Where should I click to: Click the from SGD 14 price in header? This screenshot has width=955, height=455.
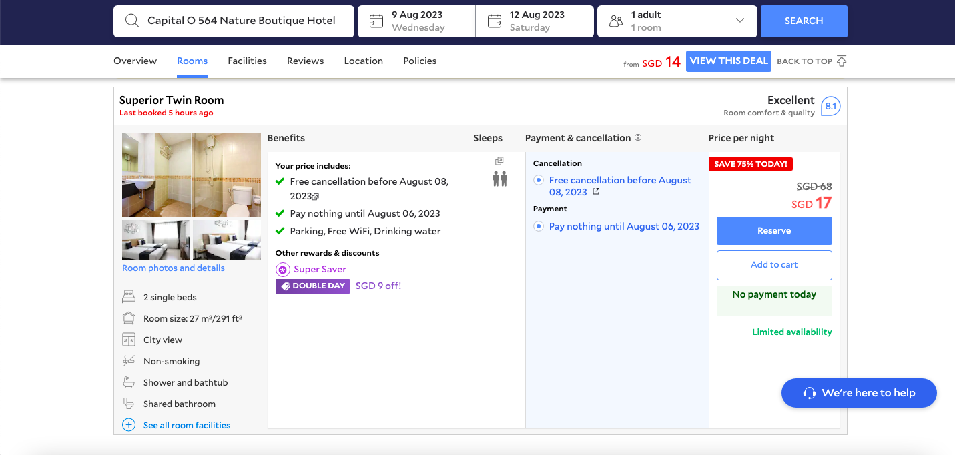coord(652,62)
